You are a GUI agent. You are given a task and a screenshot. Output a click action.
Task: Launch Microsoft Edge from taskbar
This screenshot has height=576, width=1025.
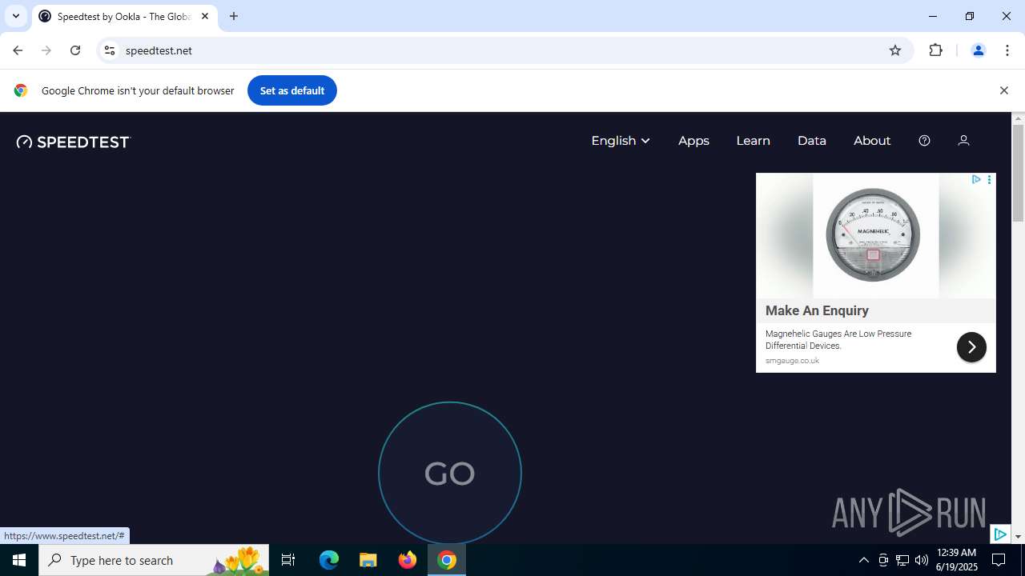[x=329, y=560]
